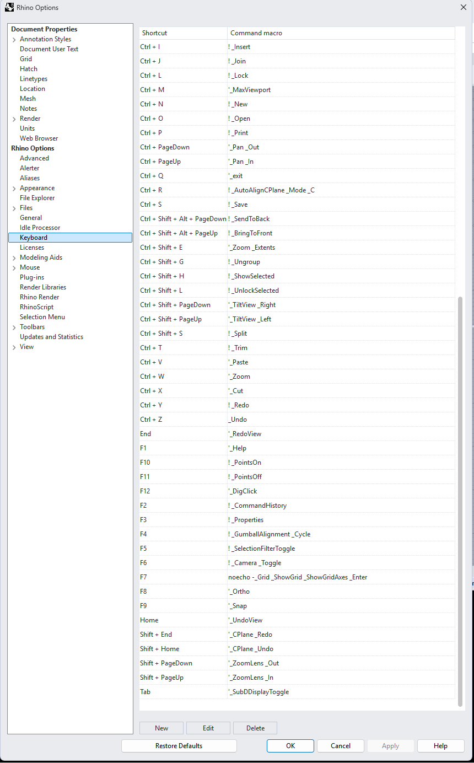Select the Plug-ins settings entry
474x763 pixels.
click(31, 277)
